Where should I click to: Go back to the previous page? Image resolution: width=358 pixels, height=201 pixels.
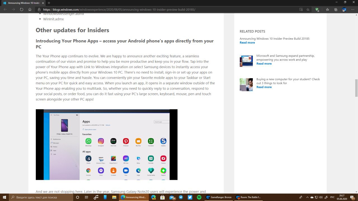coord(5,9)
